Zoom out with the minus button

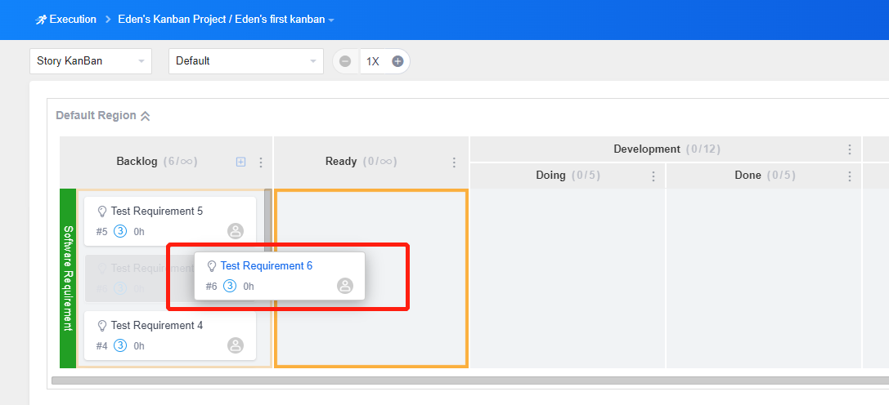345,61
